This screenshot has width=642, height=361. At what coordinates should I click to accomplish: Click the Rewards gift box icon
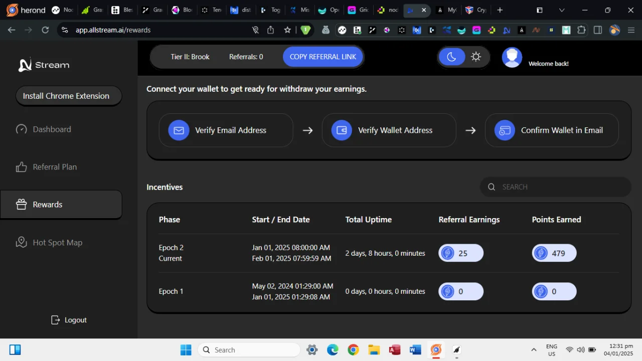pos(21,205)
